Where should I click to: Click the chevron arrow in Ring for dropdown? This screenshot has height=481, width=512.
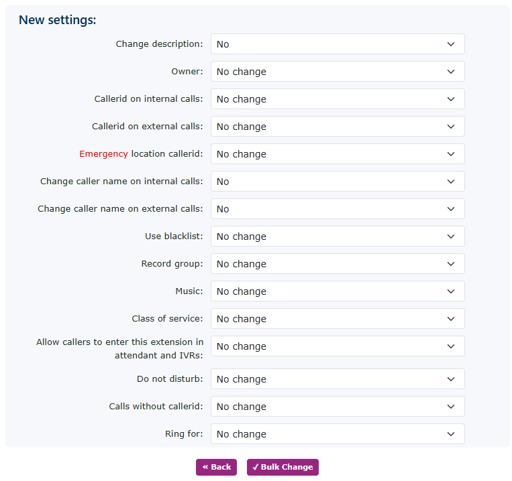coord(451,434)
